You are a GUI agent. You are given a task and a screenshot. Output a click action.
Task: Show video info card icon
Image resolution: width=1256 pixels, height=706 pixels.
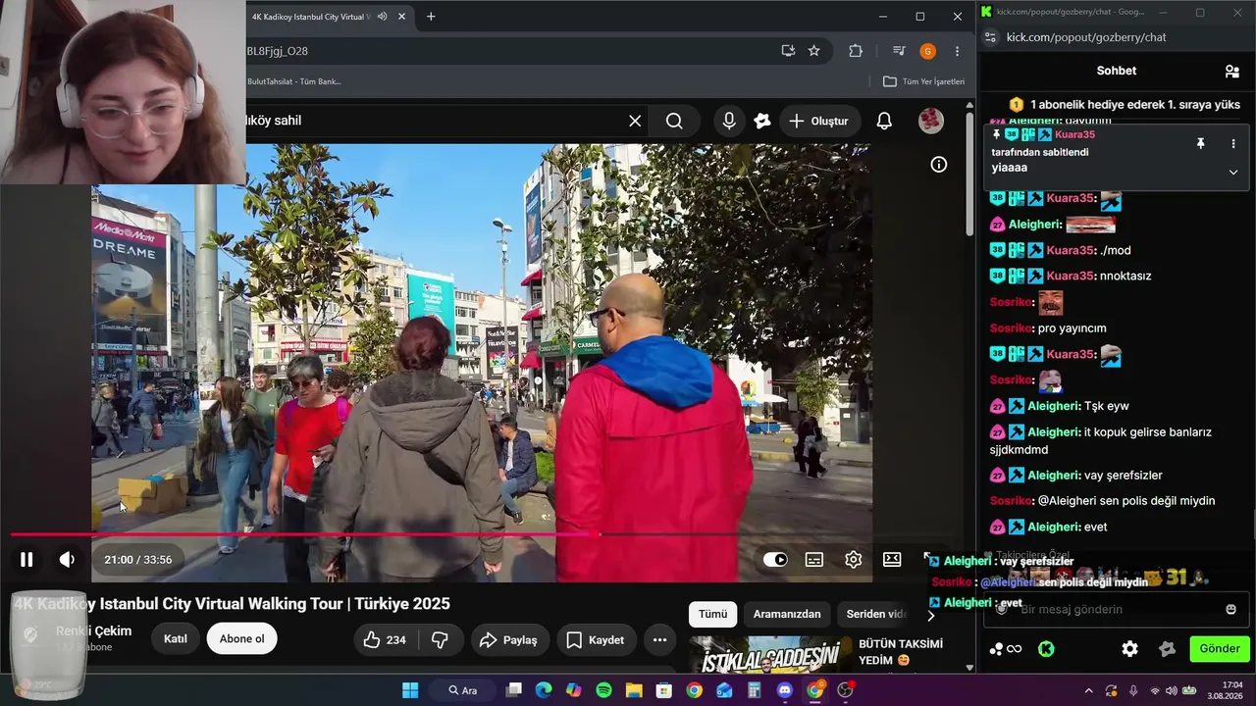click(x=939, y=165)
